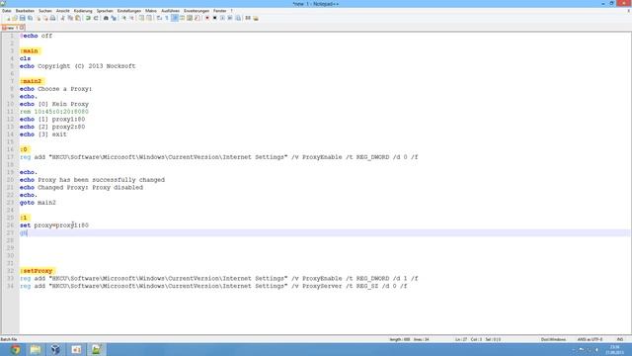Toggle synchronized vertical scrolling icon
632x356 pixels.
click(x=141, y=18)
